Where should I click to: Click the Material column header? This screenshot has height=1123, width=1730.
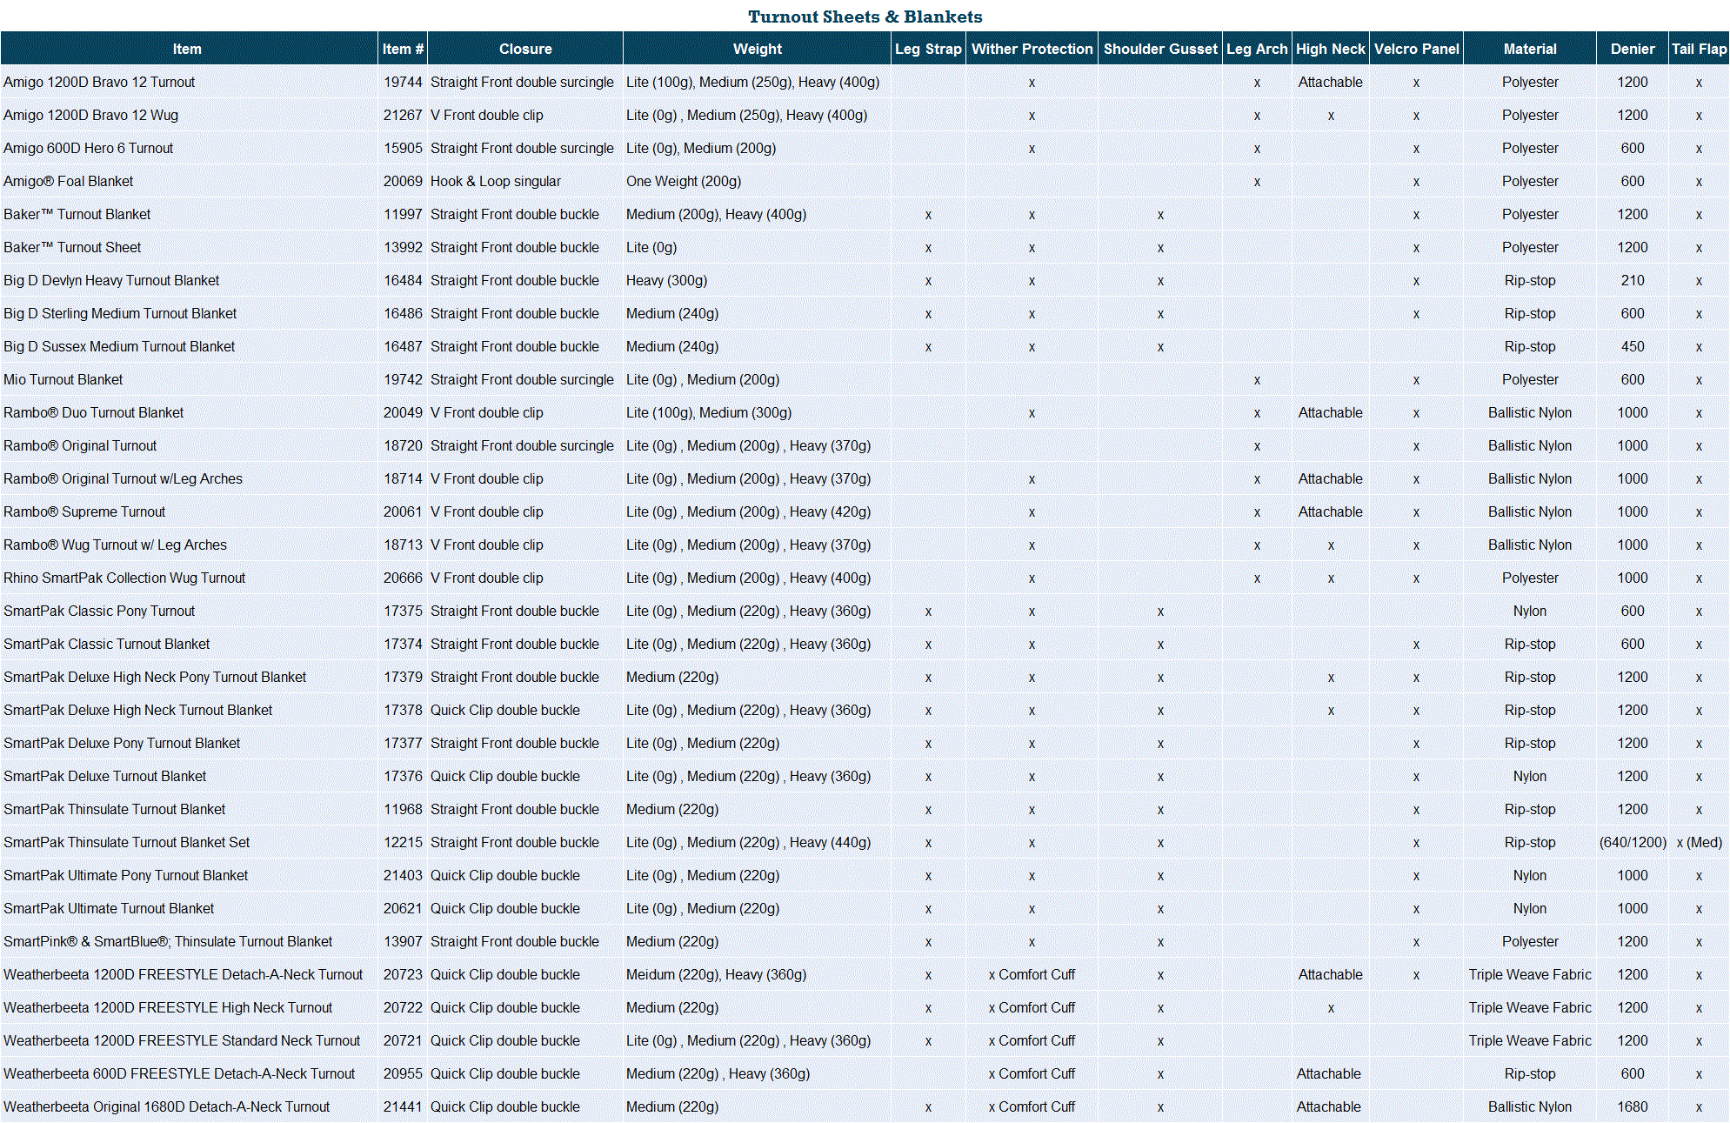click(1530, 49)
